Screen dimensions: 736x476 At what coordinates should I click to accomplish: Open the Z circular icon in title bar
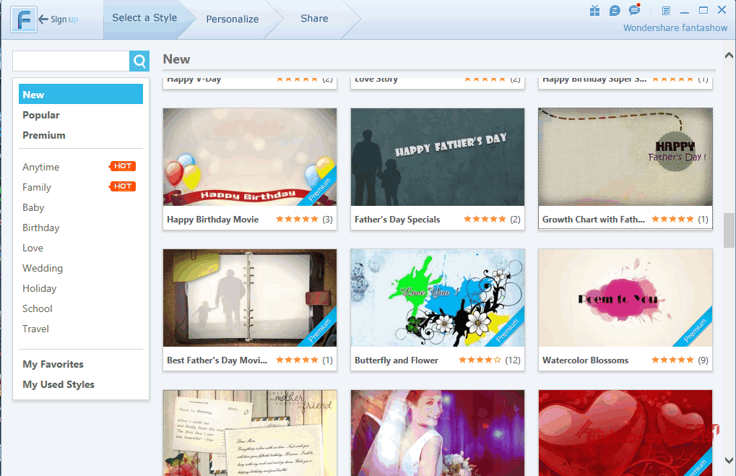(x=615, y=11)
